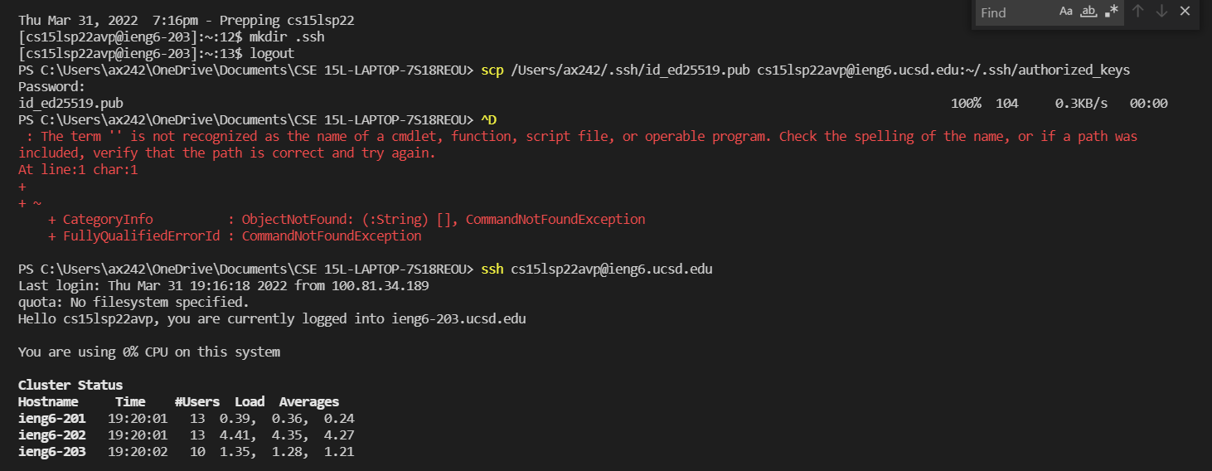Click the logout command text

click(x=272, y=54)
